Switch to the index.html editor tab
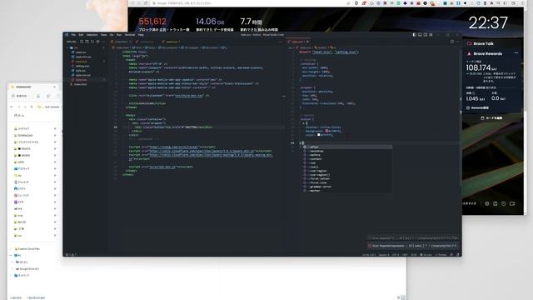 pyautogui.click(x=121, y=42)
